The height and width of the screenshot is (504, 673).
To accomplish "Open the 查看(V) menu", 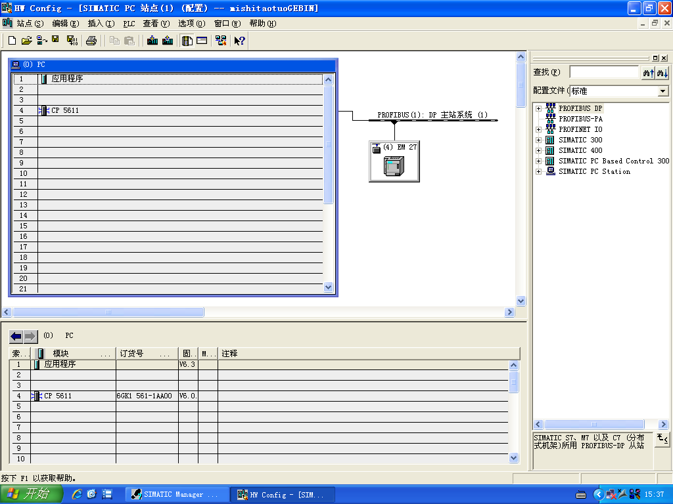I will point(156,24).
